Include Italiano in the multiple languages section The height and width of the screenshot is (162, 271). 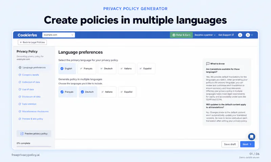tap(107, 92)
